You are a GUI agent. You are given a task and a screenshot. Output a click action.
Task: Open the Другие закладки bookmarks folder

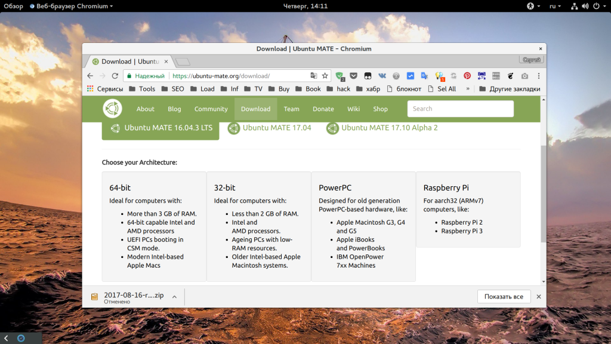(x=510, y=89)
